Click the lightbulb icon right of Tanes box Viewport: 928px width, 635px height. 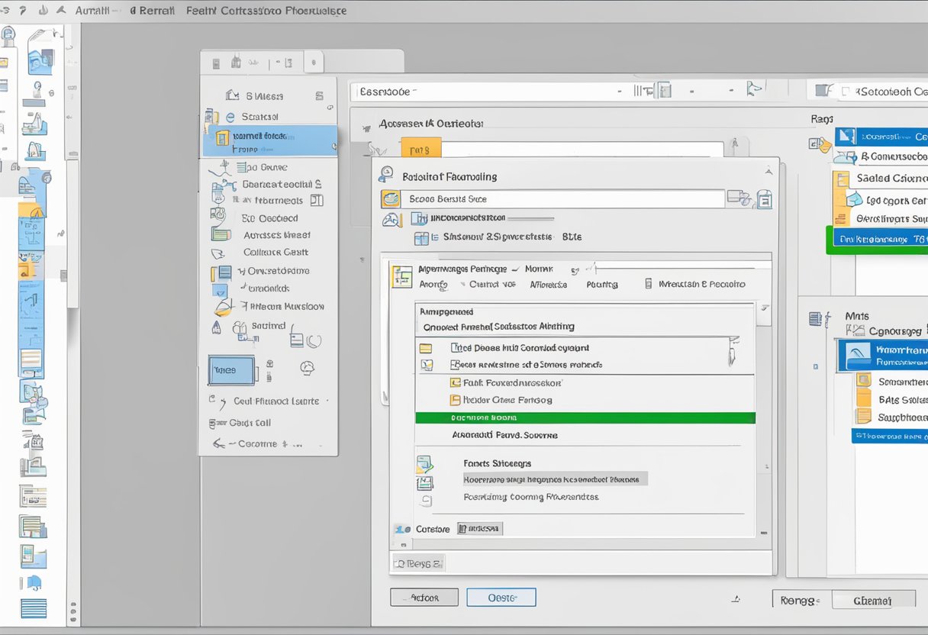pos(308,368)
